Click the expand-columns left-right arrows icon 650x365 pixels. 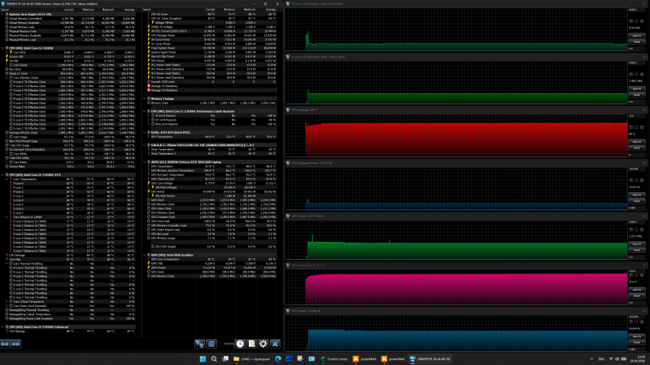[5, 344]
